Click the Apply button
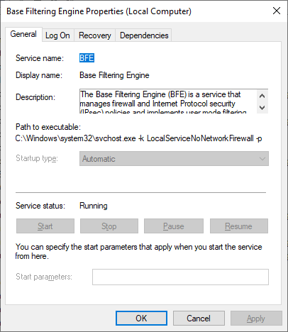The image size is (288, 332). [x=256, y=319]
